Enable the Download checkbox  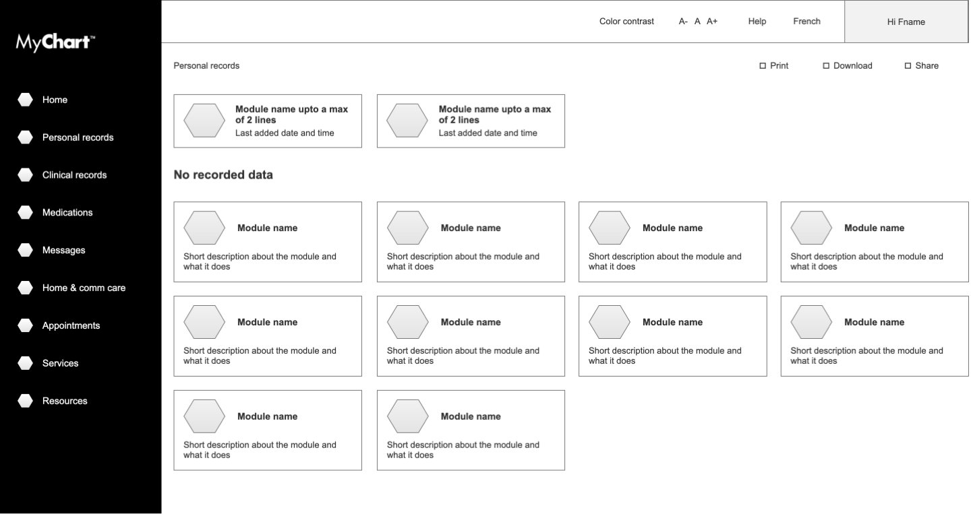[x=825, y=65]
